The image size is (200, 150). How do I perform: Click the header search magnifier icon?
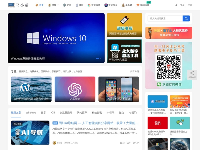[176, 5]
